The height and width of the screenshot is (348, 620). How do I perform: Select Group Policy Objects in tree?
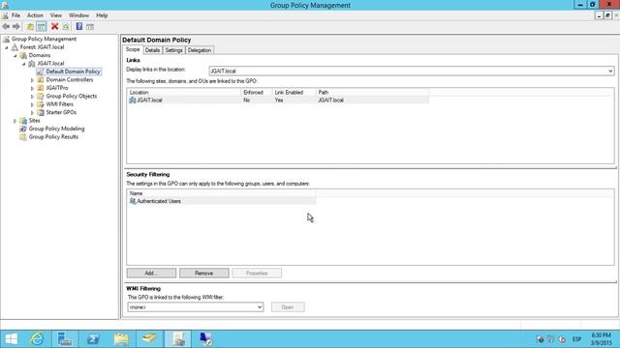[71, 96]
